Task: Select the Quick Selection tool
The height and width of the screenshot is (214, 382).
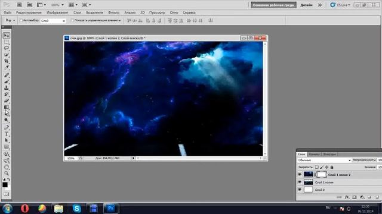Action: pyautogui.click(x=7, y=55)
